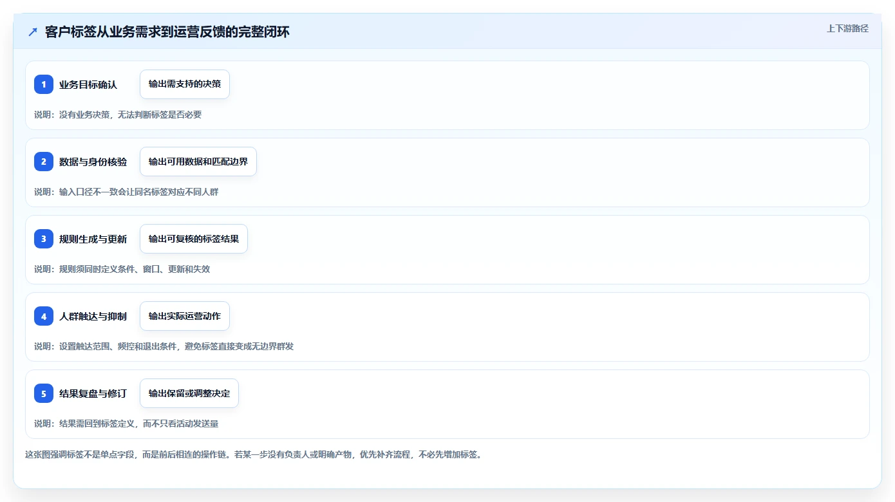This screenshot has width=895, height=502.
Task: Click the step 5 number badge
Action: click(x=44, y=393)
